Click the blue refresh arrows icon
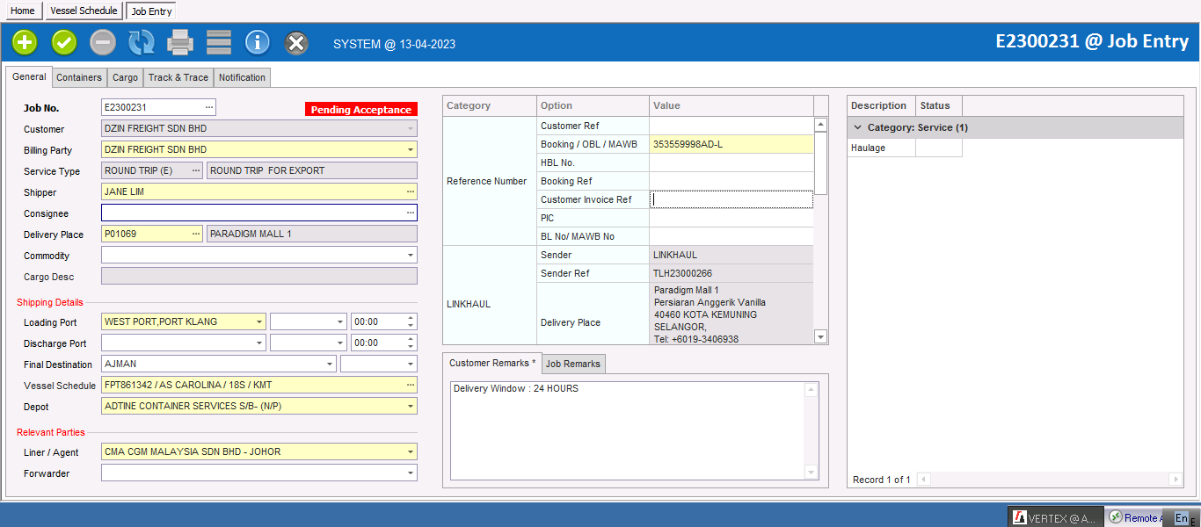Screen dimensions: 1201x527 [x=141, y=42]
